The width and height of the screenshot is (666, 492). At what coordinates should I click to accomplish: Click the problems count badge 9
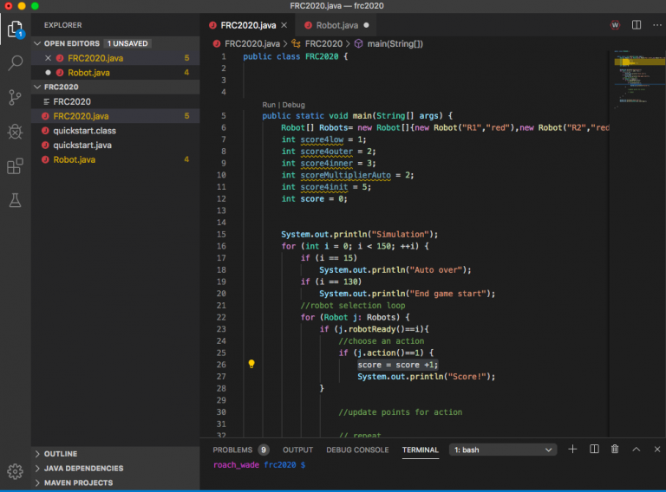click(x=264, y=450)
